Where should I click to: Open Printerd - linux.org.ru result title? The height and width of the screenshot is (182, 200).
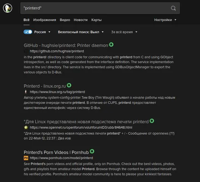click(45, 86)
